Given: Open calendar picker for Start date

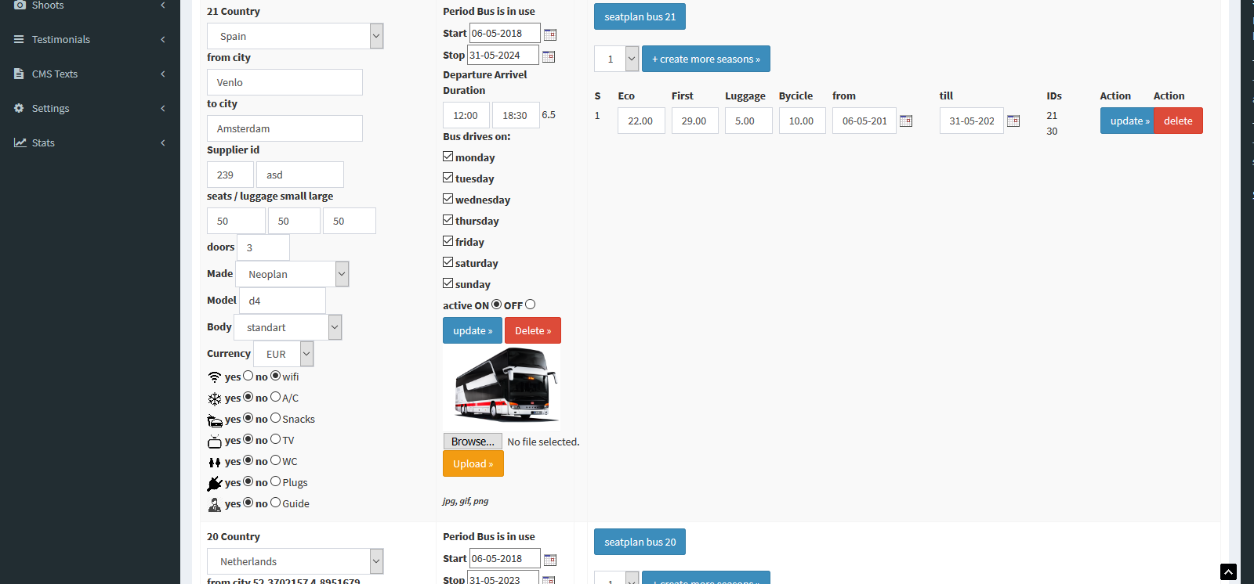Looking at the screenshot, I should click(550, 34).
